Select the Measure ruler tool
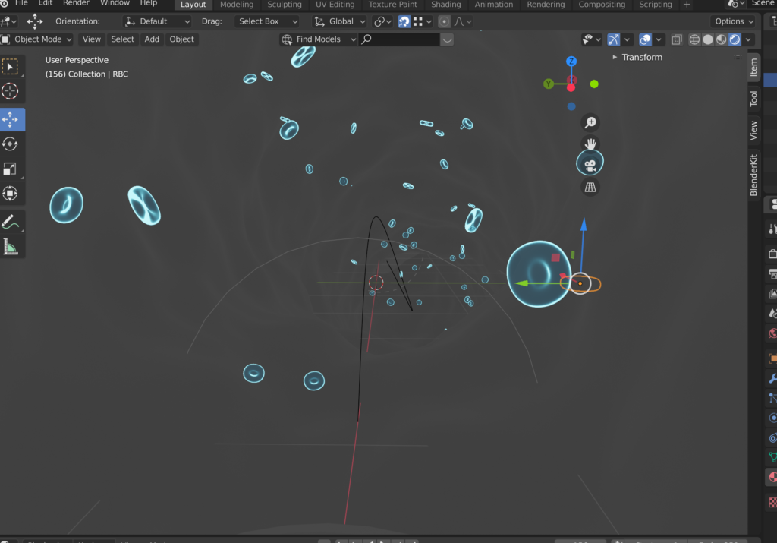The width and height of the screenshot is (777, 543). point(10,247)
